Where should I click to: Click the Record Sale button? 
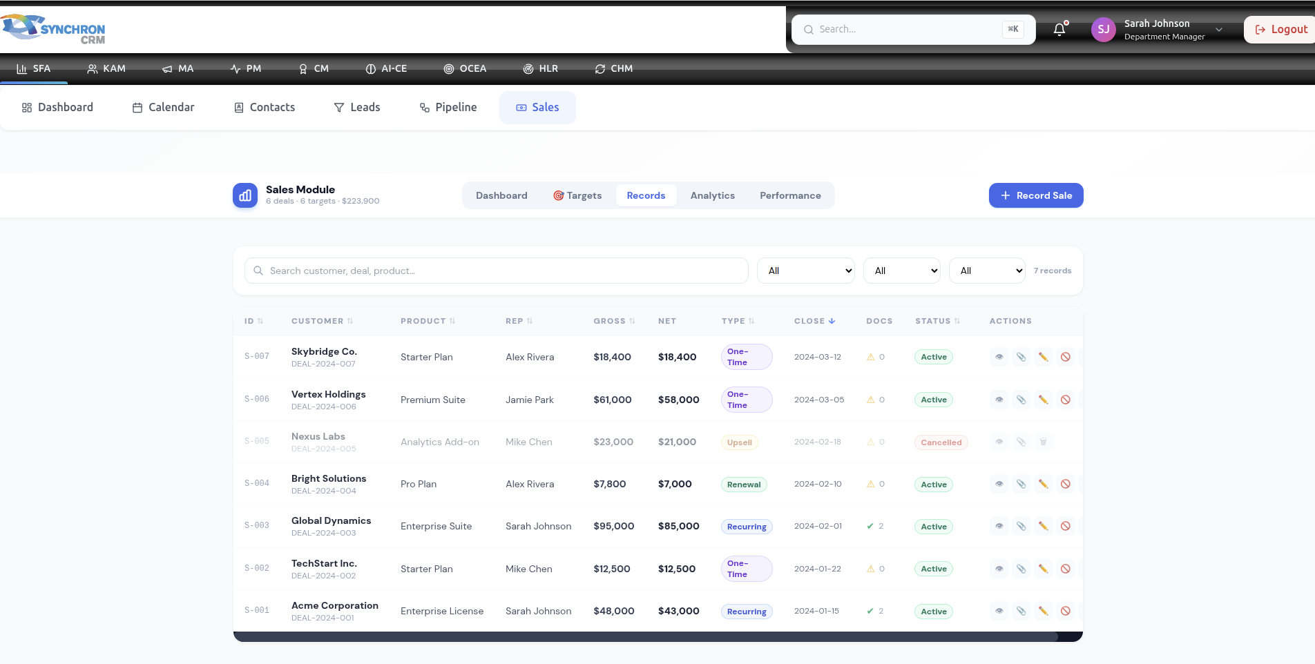(x=1035, y=195)
